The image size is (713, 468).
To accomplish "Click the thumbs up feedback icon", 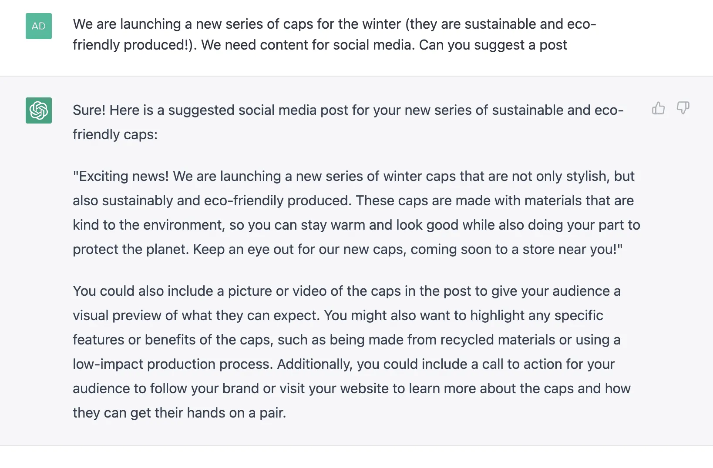I will [x=658, y=108].
